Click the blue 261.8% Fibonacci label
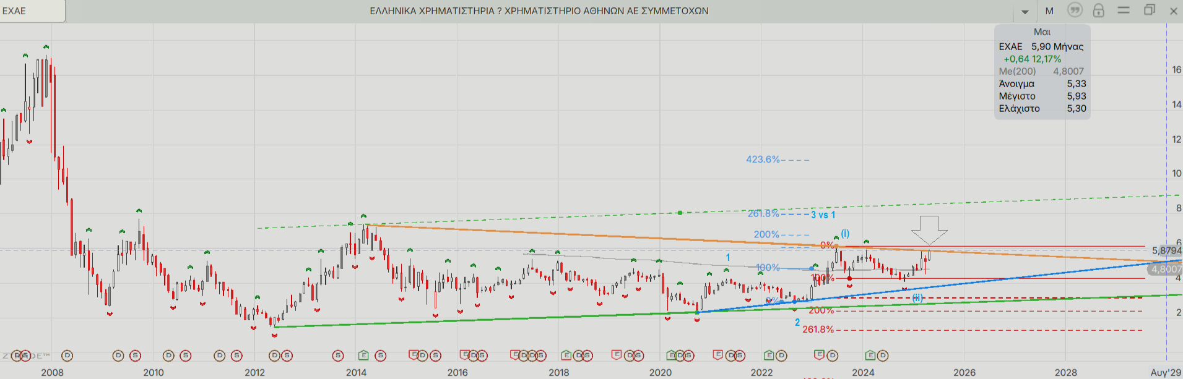The height and width of the screenshot is (379, 1183). [x=763, y=214]
